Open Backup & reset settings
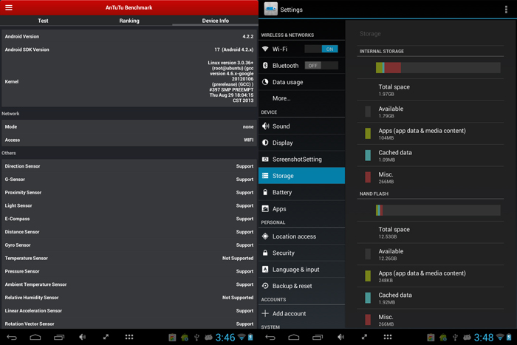Image resolution: width=517 pixels, height=345 pixels. click(x=301, y=286)
